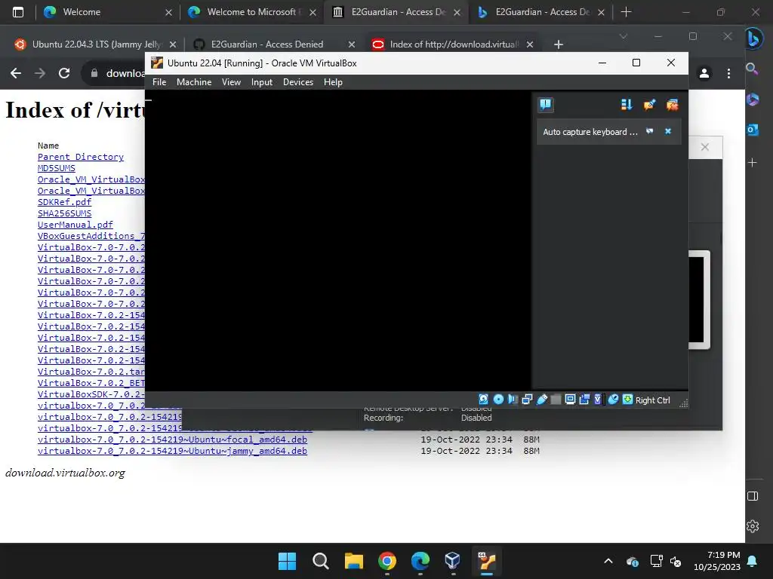Open the Machine menu
This screenshot has width=773, height=579.
coord(194,82)
